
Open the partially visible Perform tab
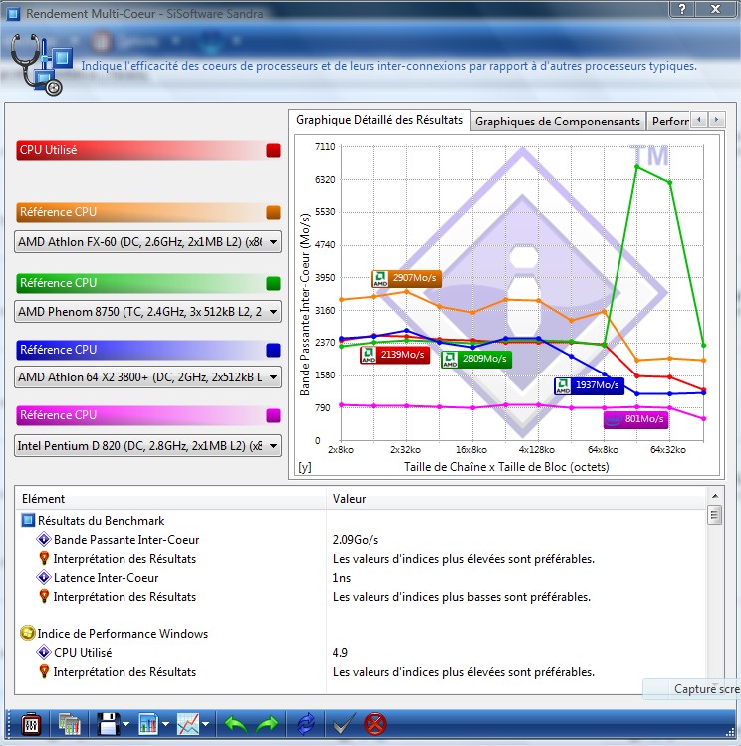[669, 122]
